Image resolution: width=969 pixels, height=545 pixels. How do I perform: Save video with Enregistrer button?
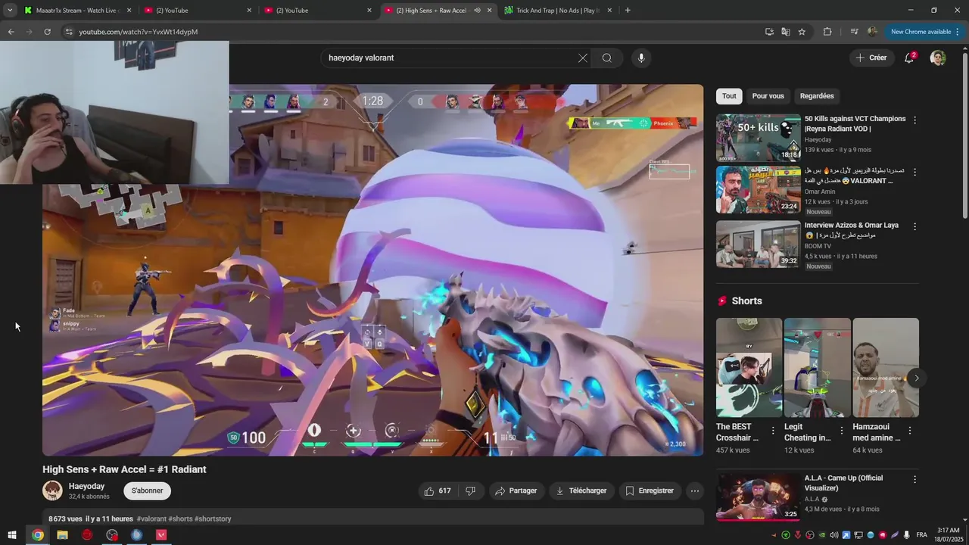650,490
